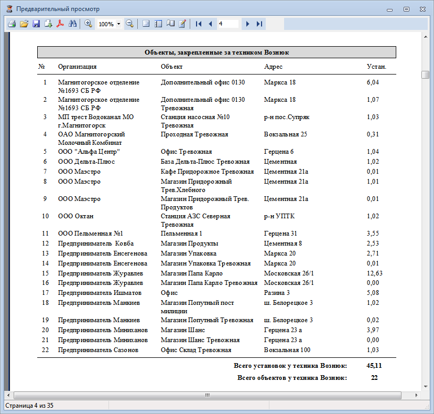Screen dimensions: 434x414
Task: Export the report with the green-arrow page icon
Action: pos(48,24)
